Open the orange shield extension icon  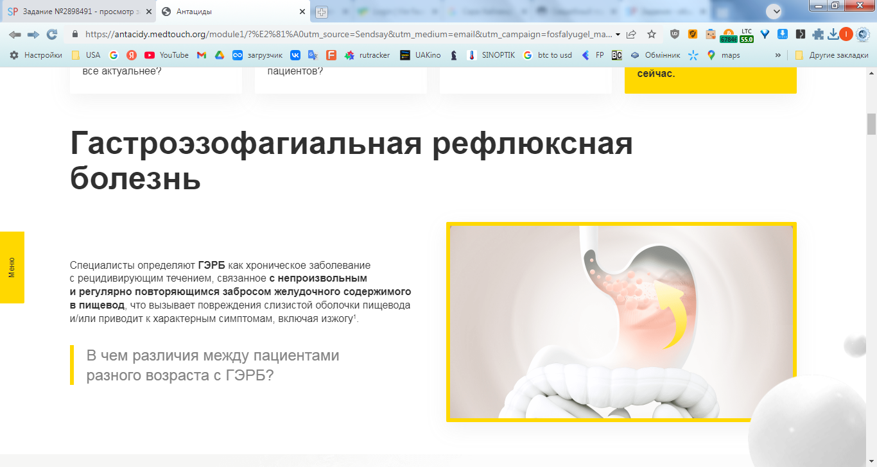point(693,35)
